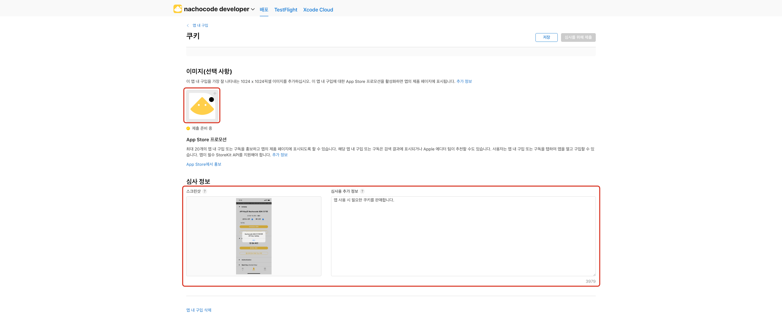Image resolution: width=782 pixels, height=330 pixels.
Task: Switch to the 배포 tab
Action: [x=264, y=10]
